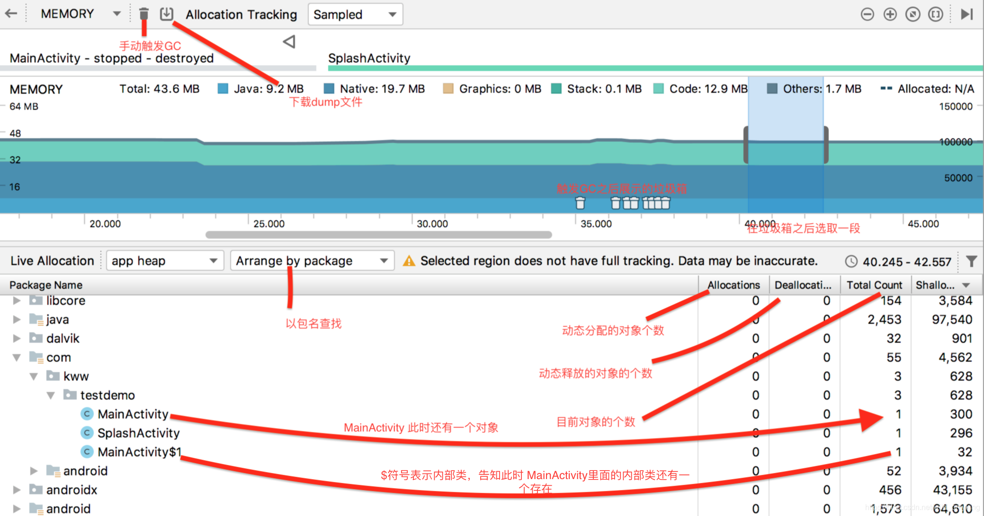The image size is (984, 516).
Task: Open the Sampled allocation tracking dropdown
Action: (355, 15)
